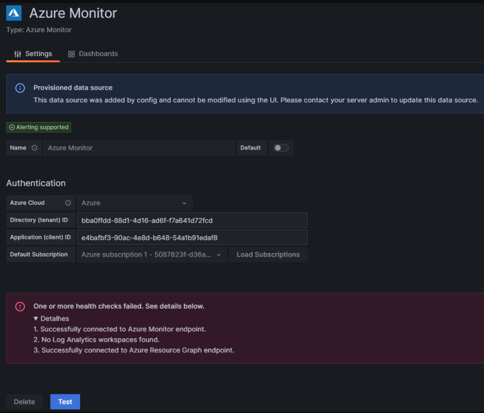Click the Alerting supported badge
The image size is (484, 413).
[x=39, y=127]
